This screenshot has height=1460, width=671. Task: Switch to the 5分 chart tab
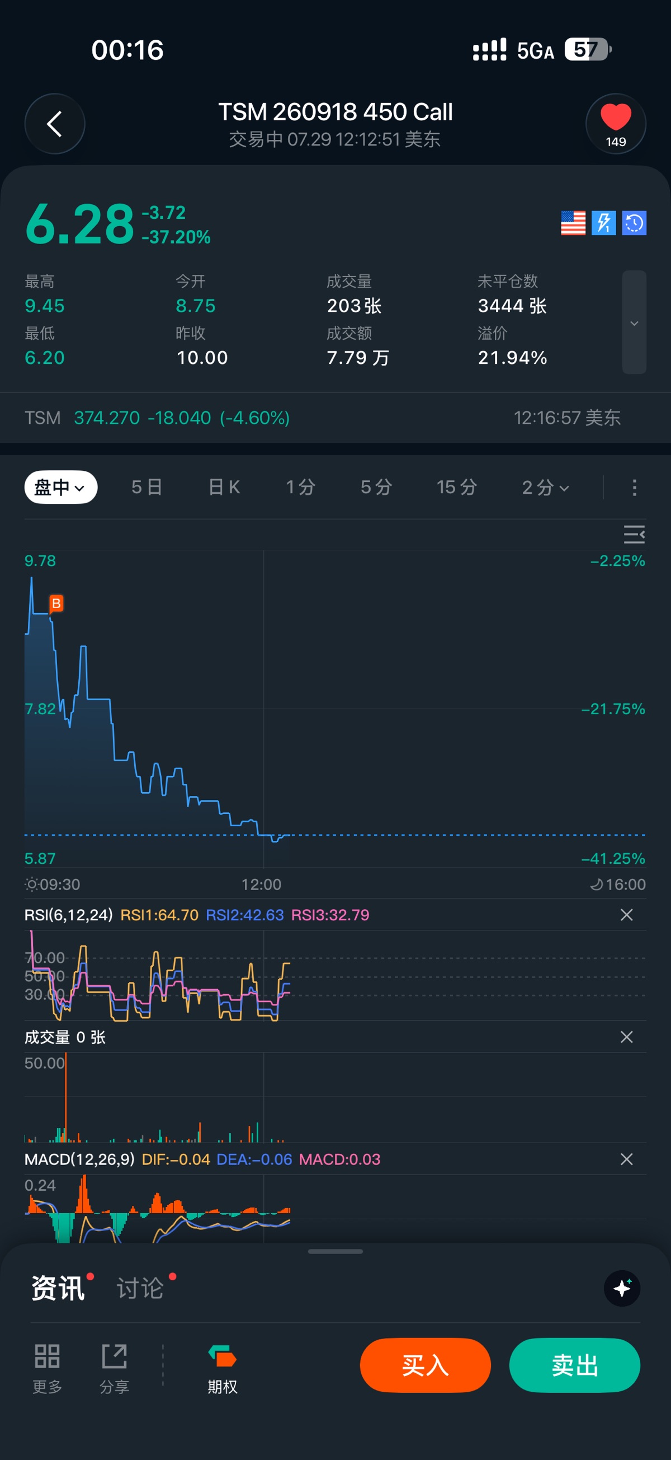point(376,487)
